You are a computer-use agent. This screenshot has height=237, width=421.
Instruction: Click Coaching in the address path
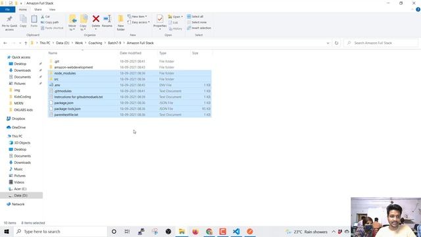pos(95,43)
